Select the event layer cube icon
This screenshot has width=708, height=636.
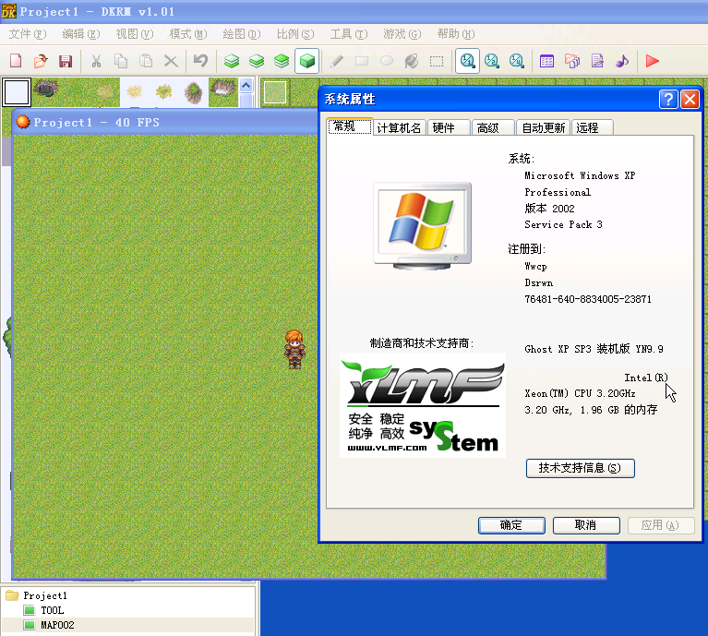[307, 61]
